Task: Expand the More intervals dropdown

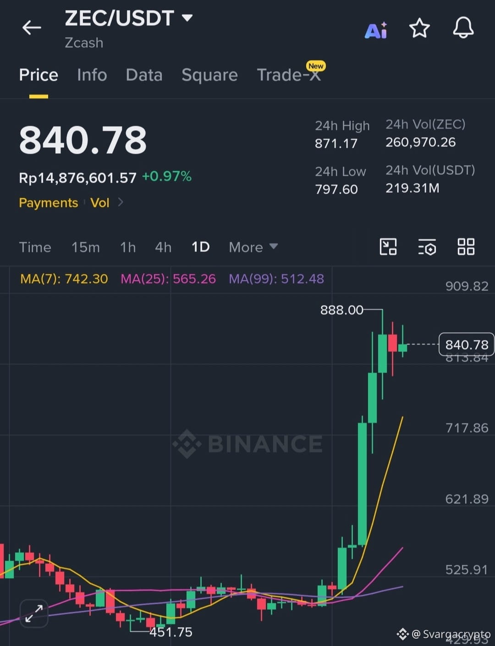Action: click(253, 247)
